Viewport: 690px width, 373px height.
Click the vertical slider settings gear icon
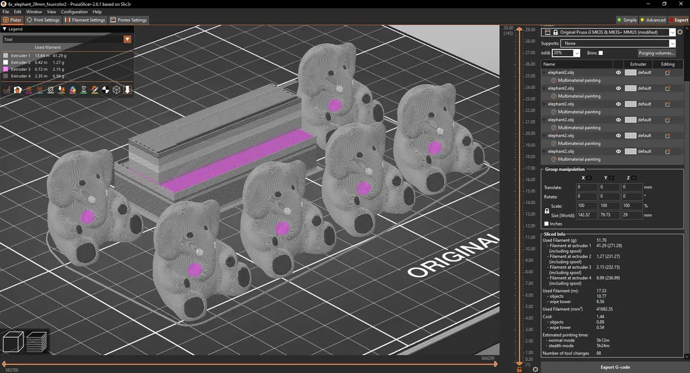535,369
